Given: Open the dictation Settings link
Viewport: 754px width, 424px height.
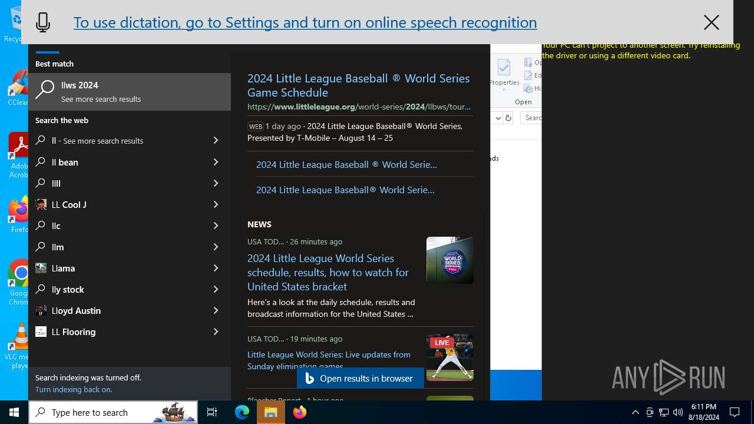Looking at the screenshot, I should tap(305, 22).
